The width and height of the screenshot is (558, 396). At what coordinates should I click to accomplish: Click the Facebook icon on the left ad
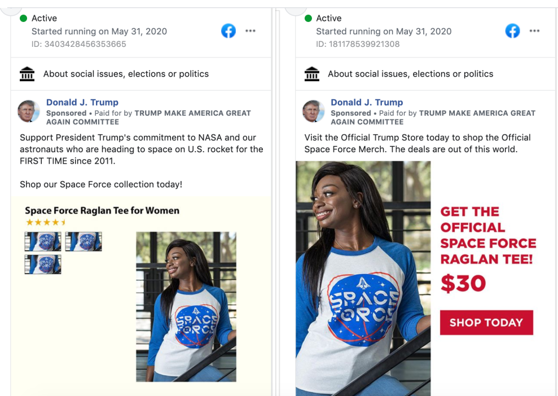click(229, 30)
